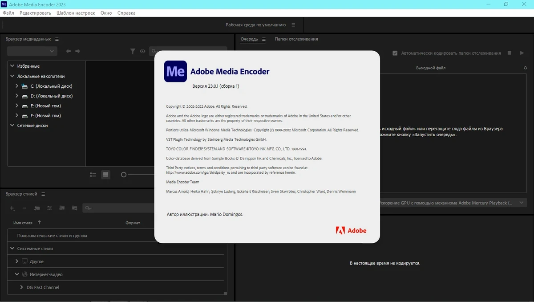Click the Me logo in About dialog
The width and height of the screenshot is (534, 302).
(x=175, y=71)
